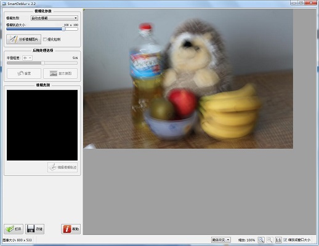Enable the checkbox beside the analyze button
The height and width of the screenshot is (246, 319).
click(x=45, y=39)
